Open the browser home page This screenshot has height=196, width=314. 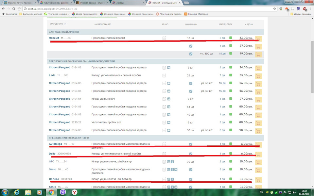(19, 9)
